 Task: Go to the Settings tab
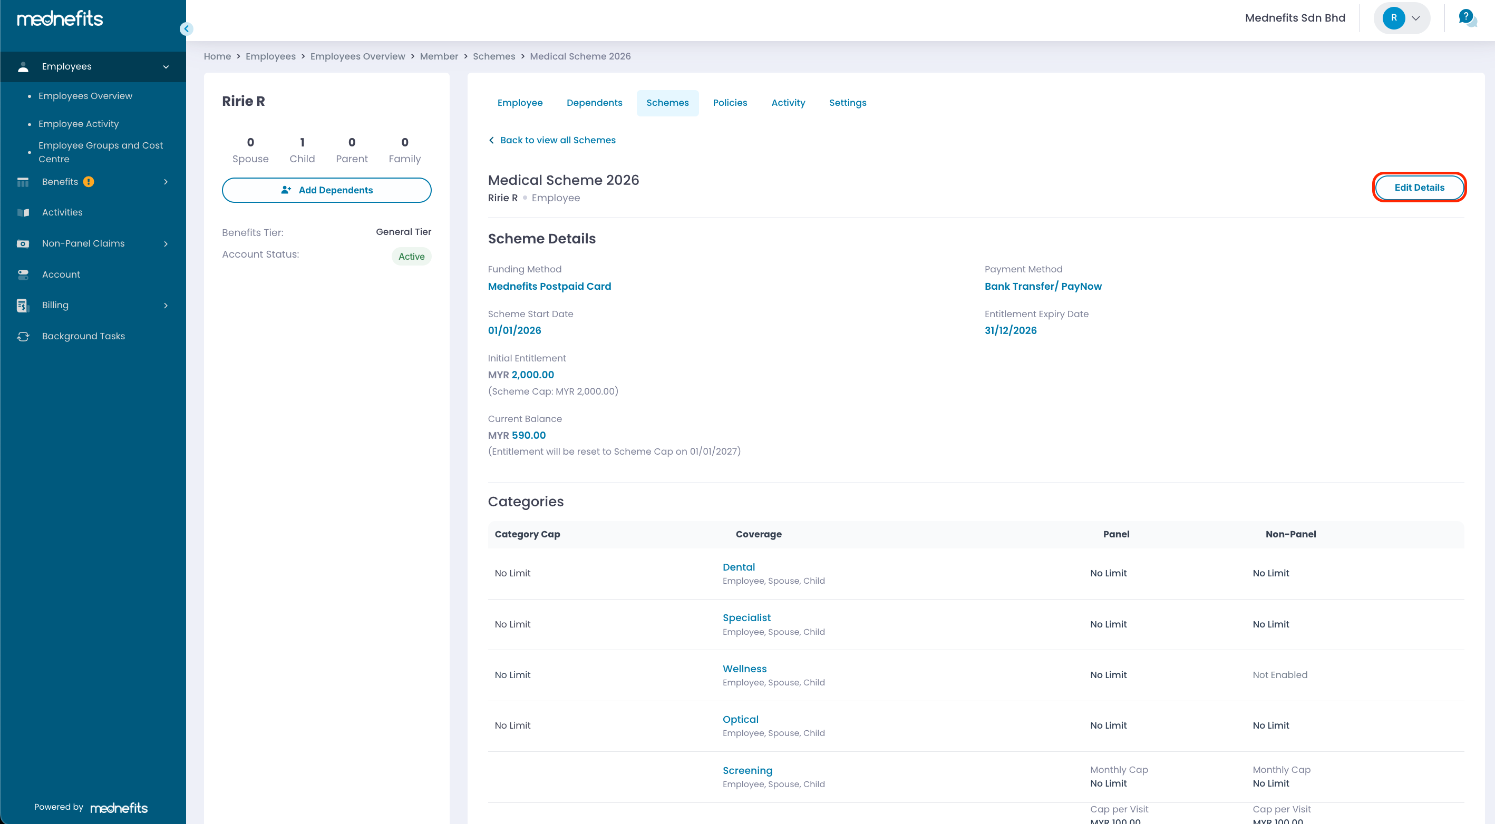(x=847, y=103)
